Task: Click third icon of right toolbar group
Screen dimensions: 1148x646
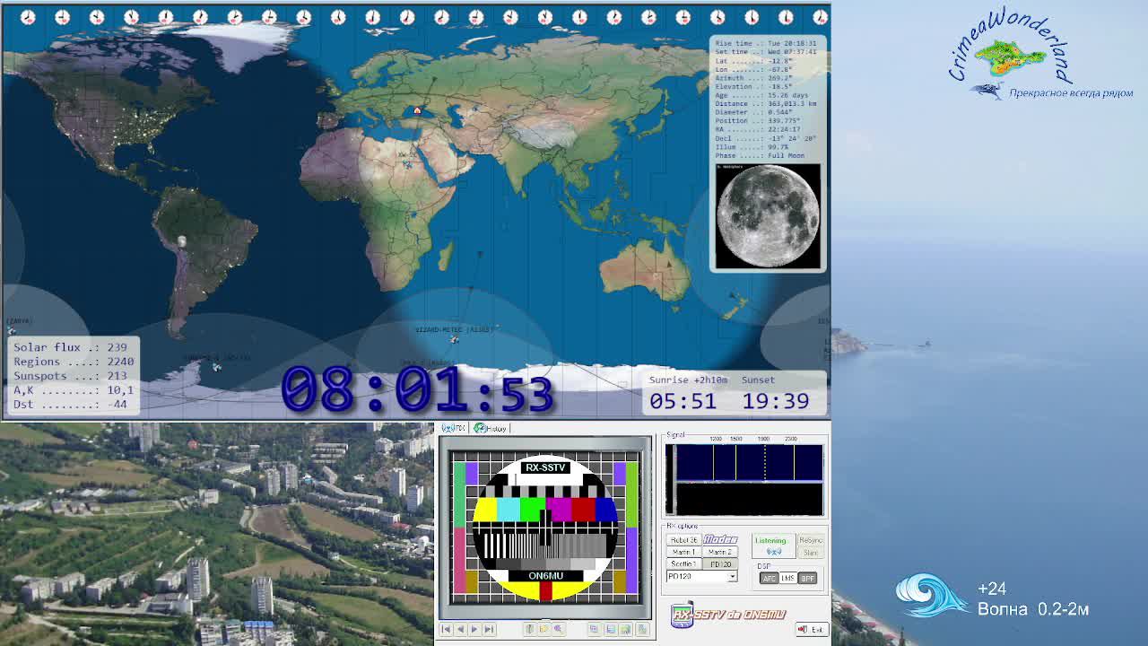Action: pyautogui.click(x=625, y=629)
